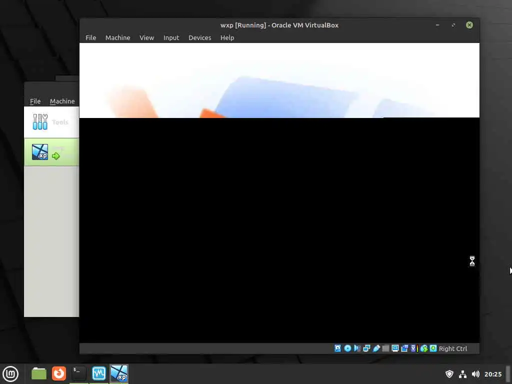Open the Devices menu
The height and width of the screenshot is (384, 512).
pyautogui.click(x=200, y=37)
